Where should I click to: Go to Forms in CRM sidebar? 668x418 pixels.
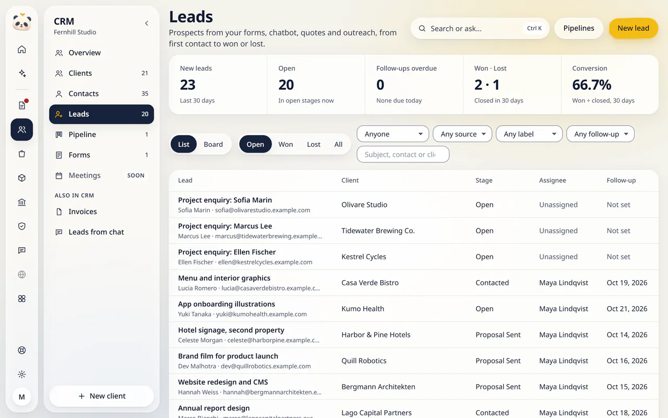(x=101, y=155)
